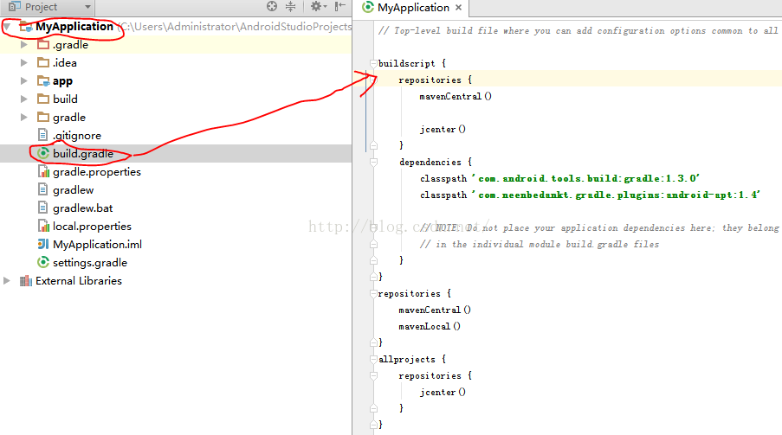Viewport: 782px width, 435px height.
Task: Click the android-apt:1.4 classpath string
Action: click(x=616, y=195)
